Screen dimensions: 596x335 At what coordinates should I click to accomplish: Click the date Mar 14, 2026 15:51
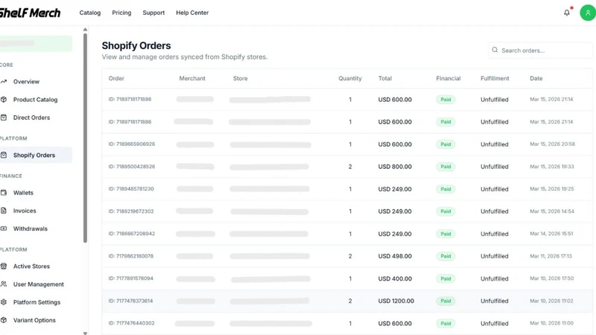tap(551, 234)
